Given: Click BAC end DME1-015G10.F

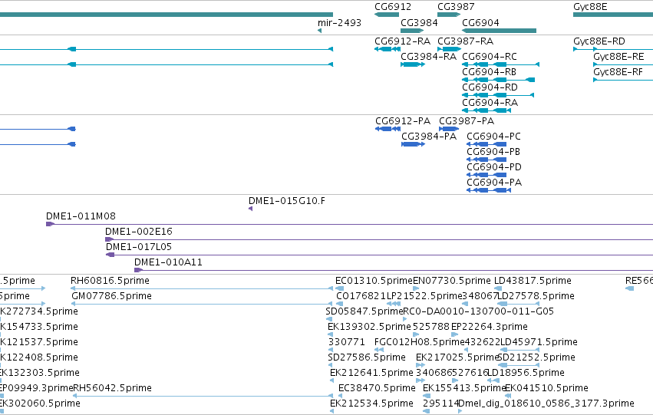Looking at the screenshot, I should tap(250, 209).
